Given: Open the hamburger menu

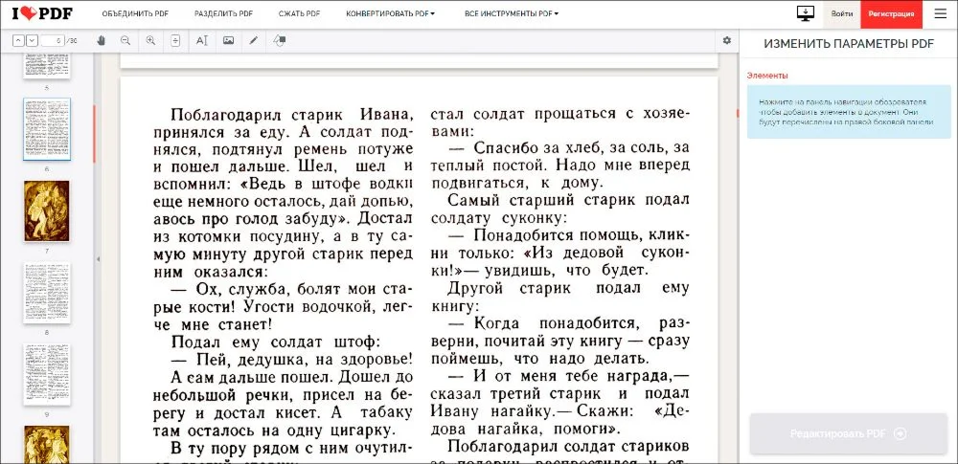Looking at the screenshot, I should click(940, 13).
